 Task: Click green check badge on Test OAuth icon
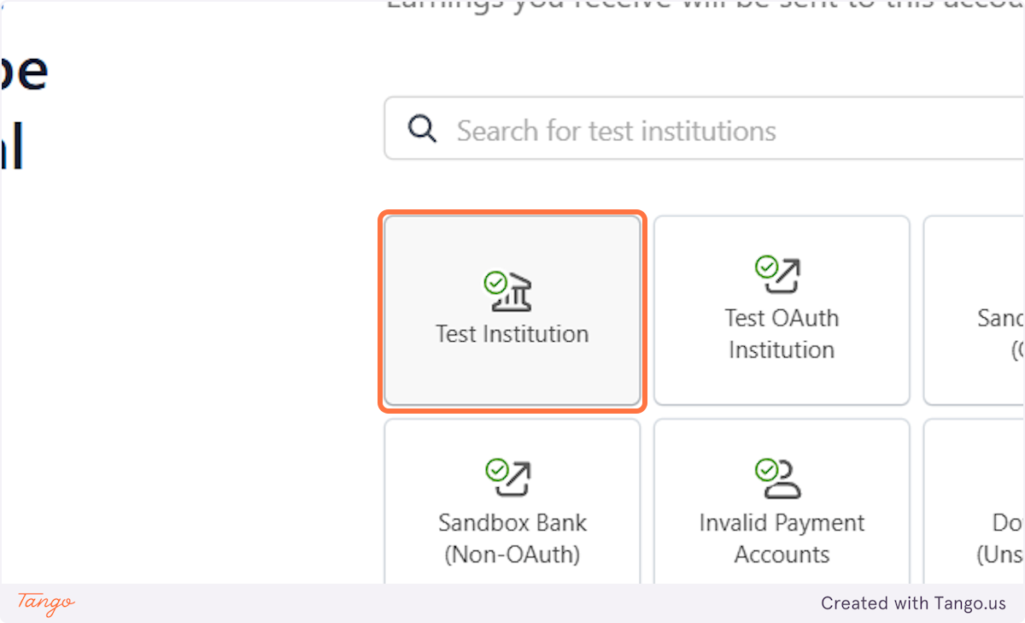pyautogui.click(x=766, y=266)
